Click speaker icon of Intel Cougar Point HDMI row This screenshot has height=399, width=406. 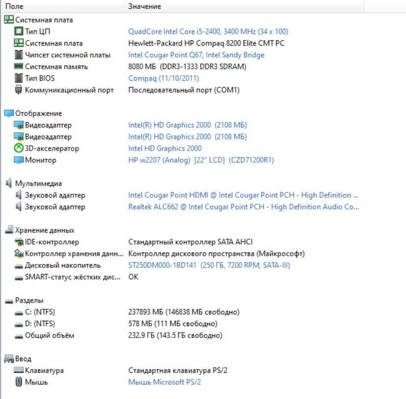tap(19, 195)
